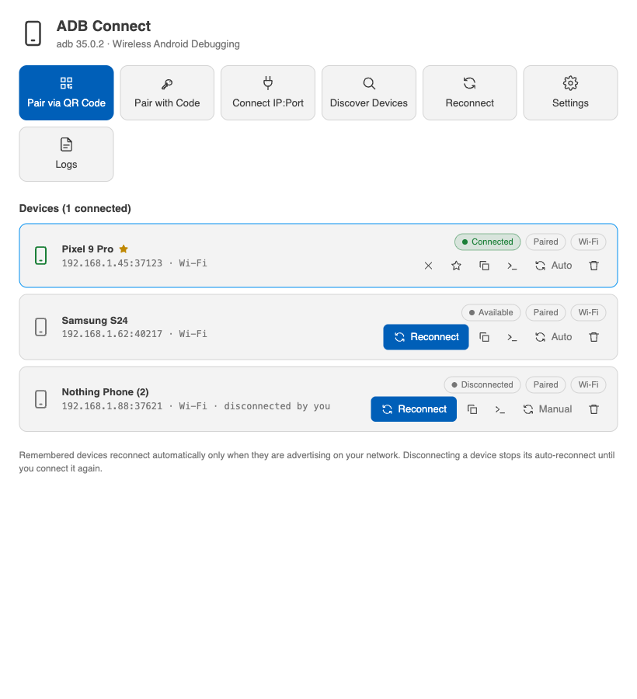Toggle favorite star outline for Pixel 9 Pro
The image size is (637, 699).
[456, 266]
